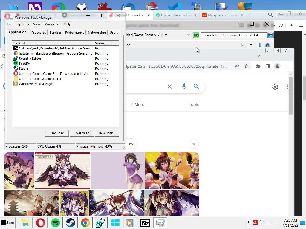Expand the Untitled.Goose.Game.v1.1.4 breadcrumb arrow
306x229 pixels.
[166, 35]
